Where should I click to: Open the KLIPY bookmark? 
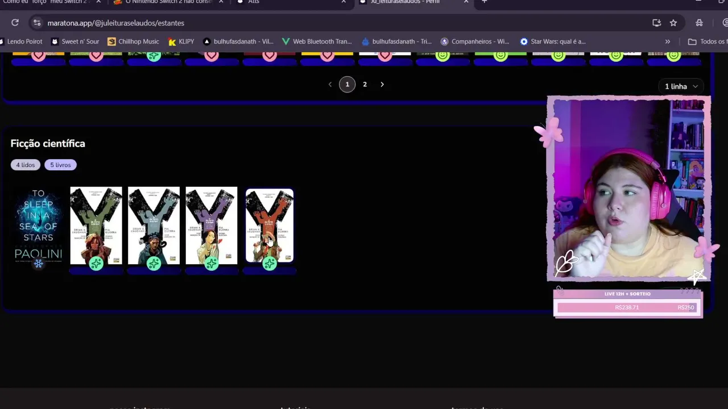(x=181, y=41)
